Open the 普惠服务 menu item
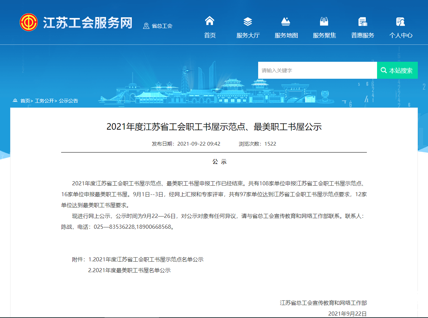This screenshot has height=318, width=428. point(363,35)
